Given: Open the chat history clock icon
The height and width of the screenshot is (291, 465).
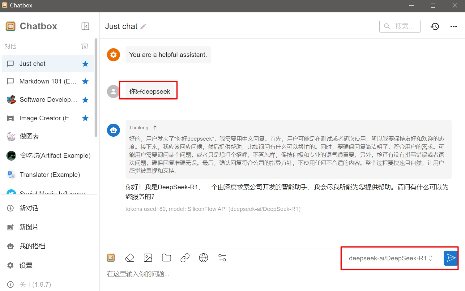Looking at the screenshot, I should [435, 26].
